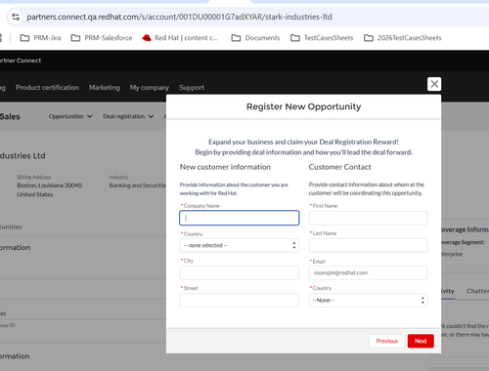Expand the Deal registration dropdown
Image resolution: width=489 pixels, height=371 pixels.
click(x=128, y=116)
